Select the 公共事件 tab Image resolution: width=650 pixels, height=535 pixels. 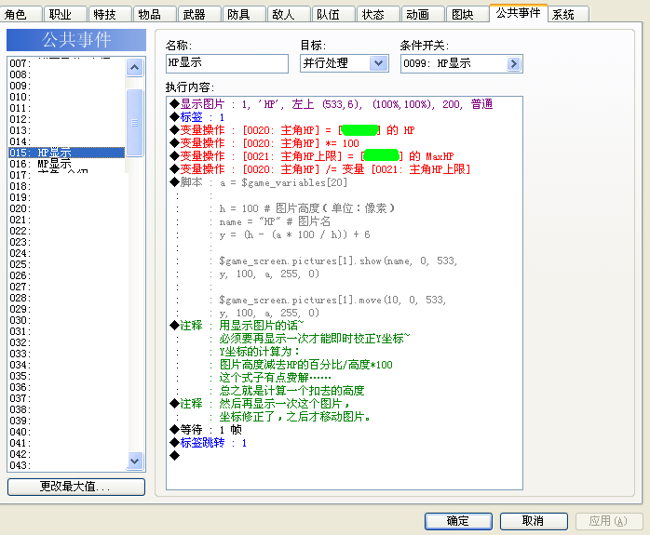click(x=518, y=13)
